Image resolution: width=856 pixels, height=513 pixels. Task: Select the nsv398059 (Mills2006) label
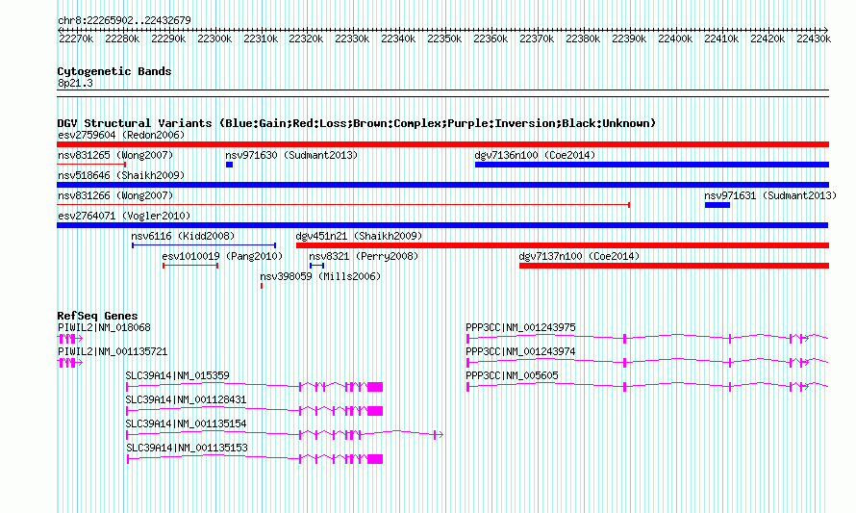(320, 276)
